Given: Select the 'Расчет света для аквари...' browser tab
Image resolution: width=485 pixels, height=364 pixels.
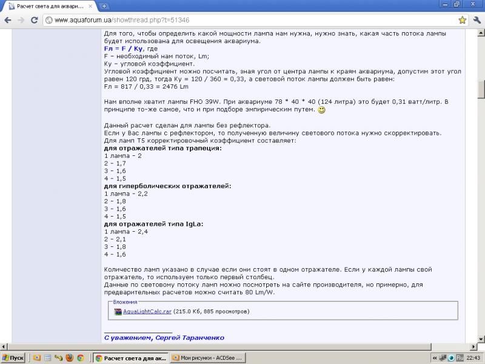Looking at the screenshot, I should 50,6.
